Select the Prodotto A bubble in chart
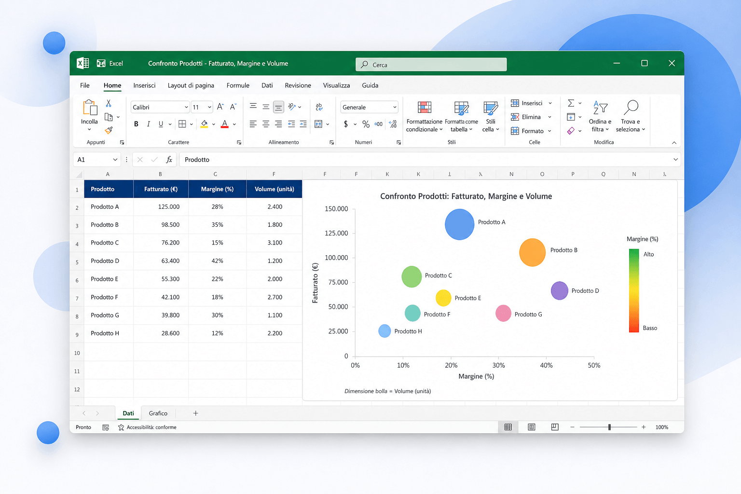The image size is (741, 494). coord(459,224)
